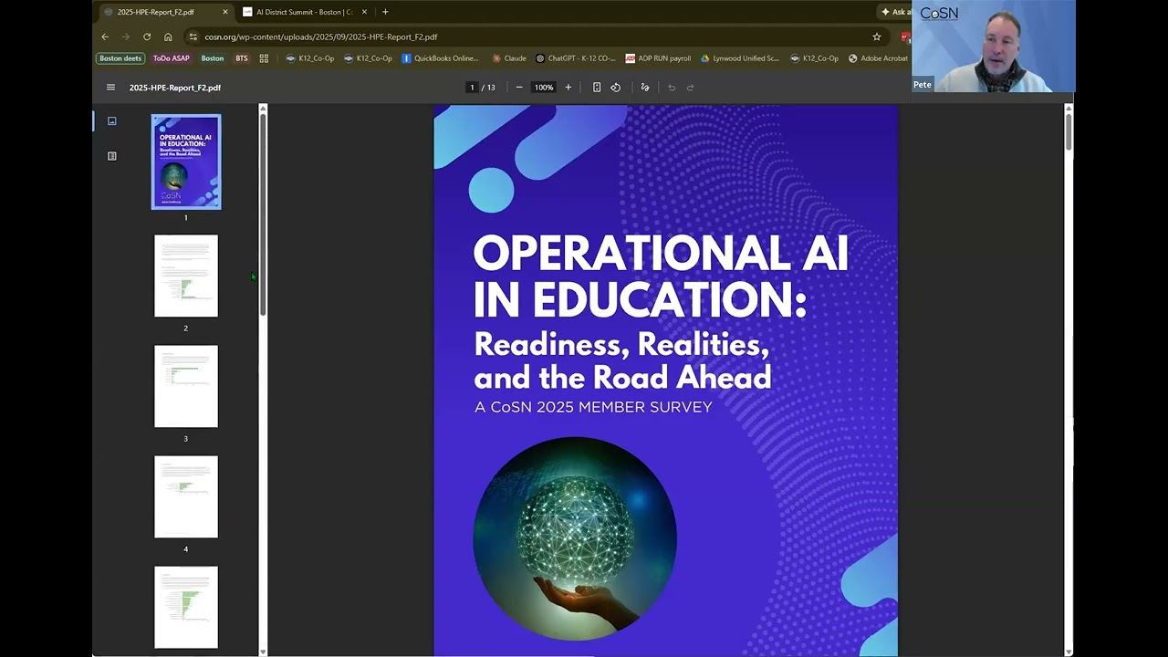Click the Ask button at top right
The height and width of the screenshot is (657, 1168).
[x=895, y=12]
